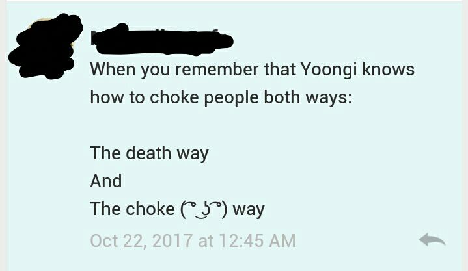Select the word "death" in comment
Image resolution: width=468 pixels, height=271 pixels.
(x=148, y=153)
